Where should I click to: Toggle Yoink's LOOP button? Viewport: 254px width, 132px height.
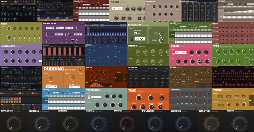point(236,96)
